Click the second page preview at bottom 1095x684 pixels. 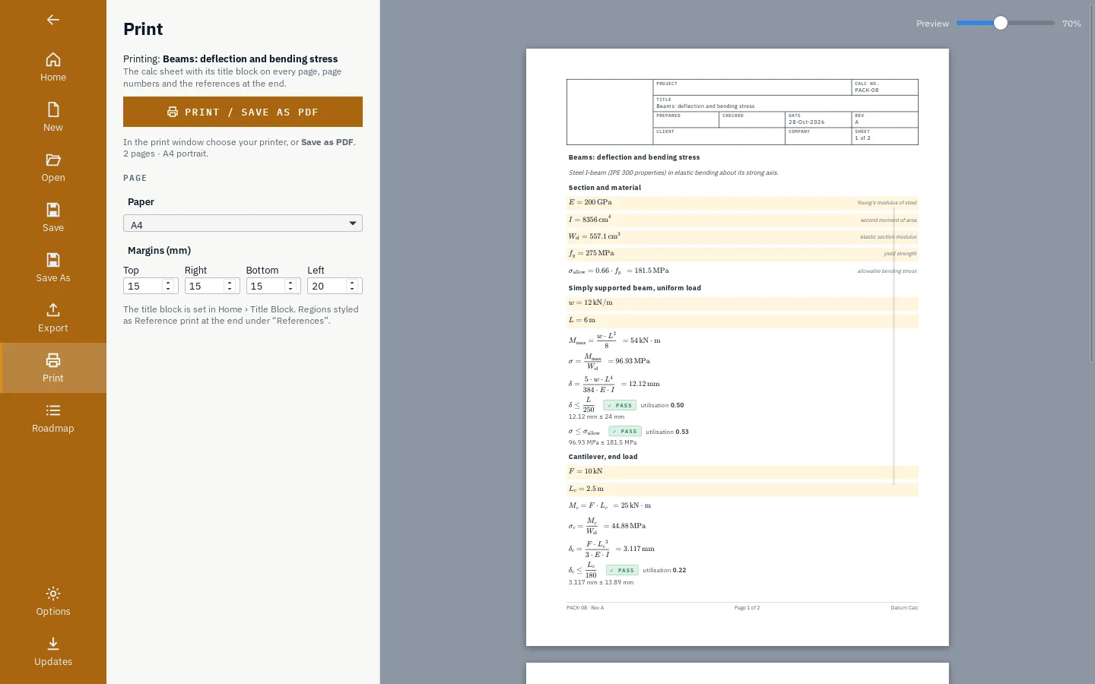(738, 673)
